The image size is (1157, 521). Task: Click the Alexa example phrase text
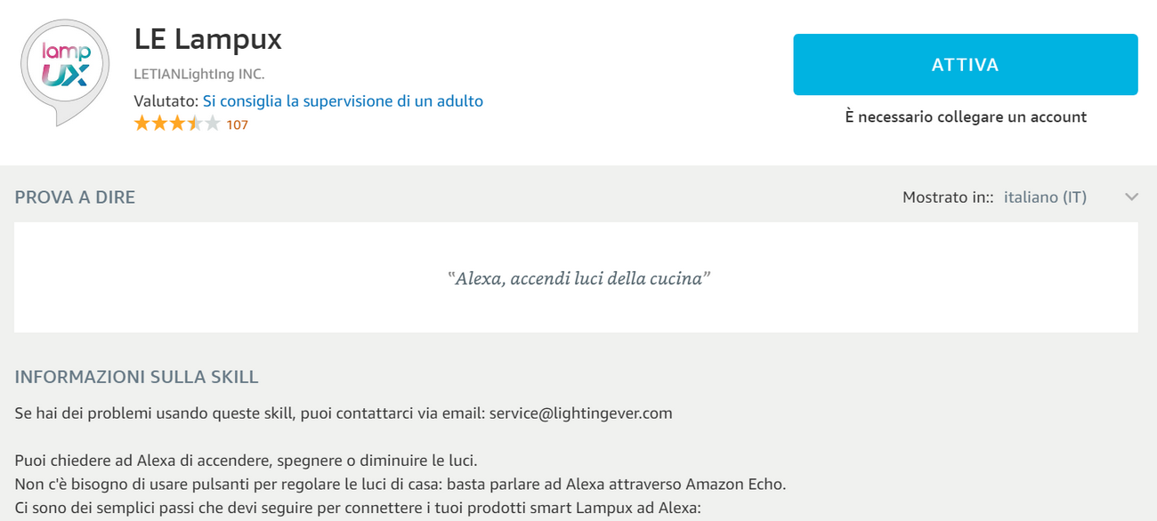[578, 278]
